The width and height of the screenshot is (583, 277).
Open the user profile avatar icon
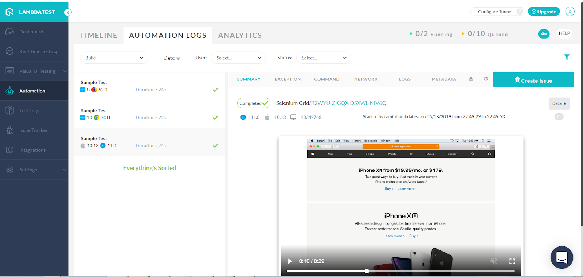coord(570,12)
